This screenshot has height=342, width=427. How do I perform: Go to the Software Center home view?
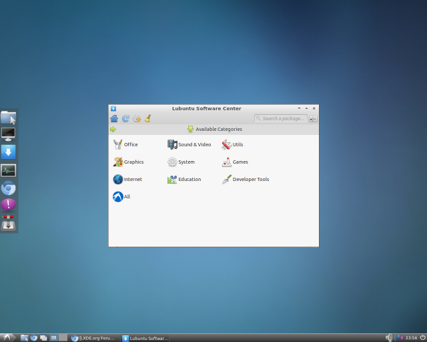coord(114,119)
